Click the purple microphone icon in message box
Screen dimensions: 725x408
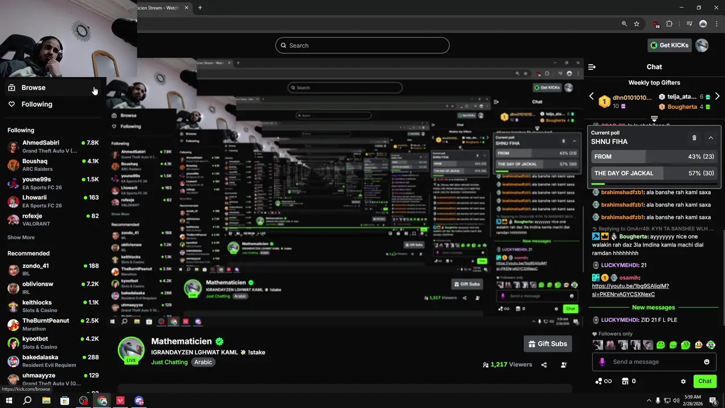(602, 362)
